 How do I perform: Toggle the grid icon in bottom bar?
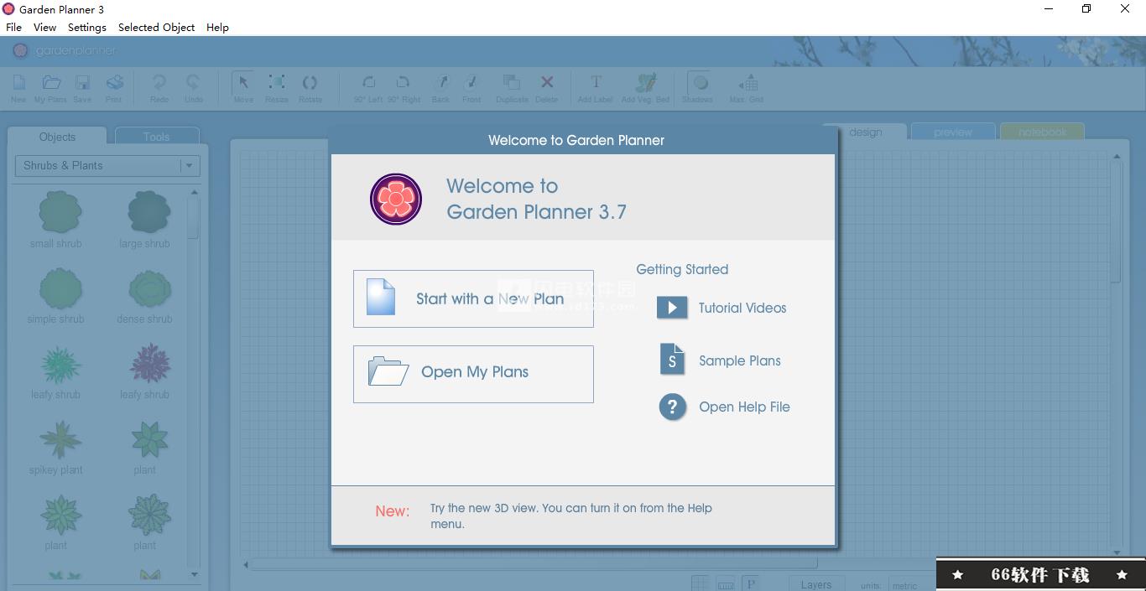[x=700, y=583]
